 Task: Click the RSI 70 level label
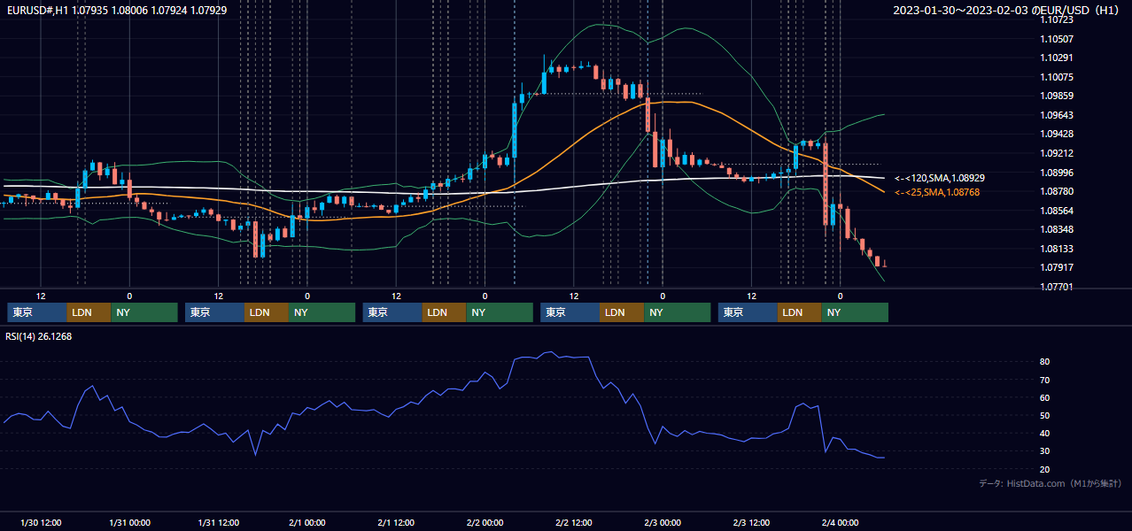(1045, 380)
